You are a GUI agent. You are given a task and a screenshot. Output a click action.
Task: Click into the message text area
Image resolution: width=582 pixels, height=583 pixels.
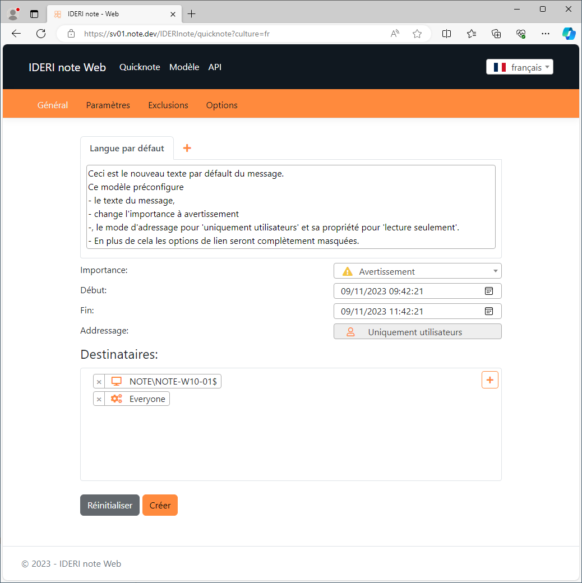pos(291,207)
